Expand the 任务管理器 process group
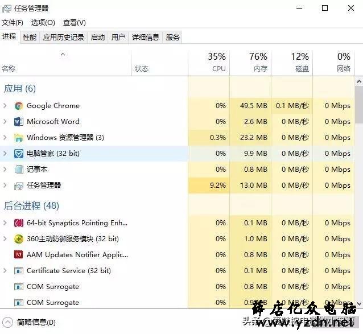Image resolution: width=363 pixels, height=334 pixels. coord(5,185)
